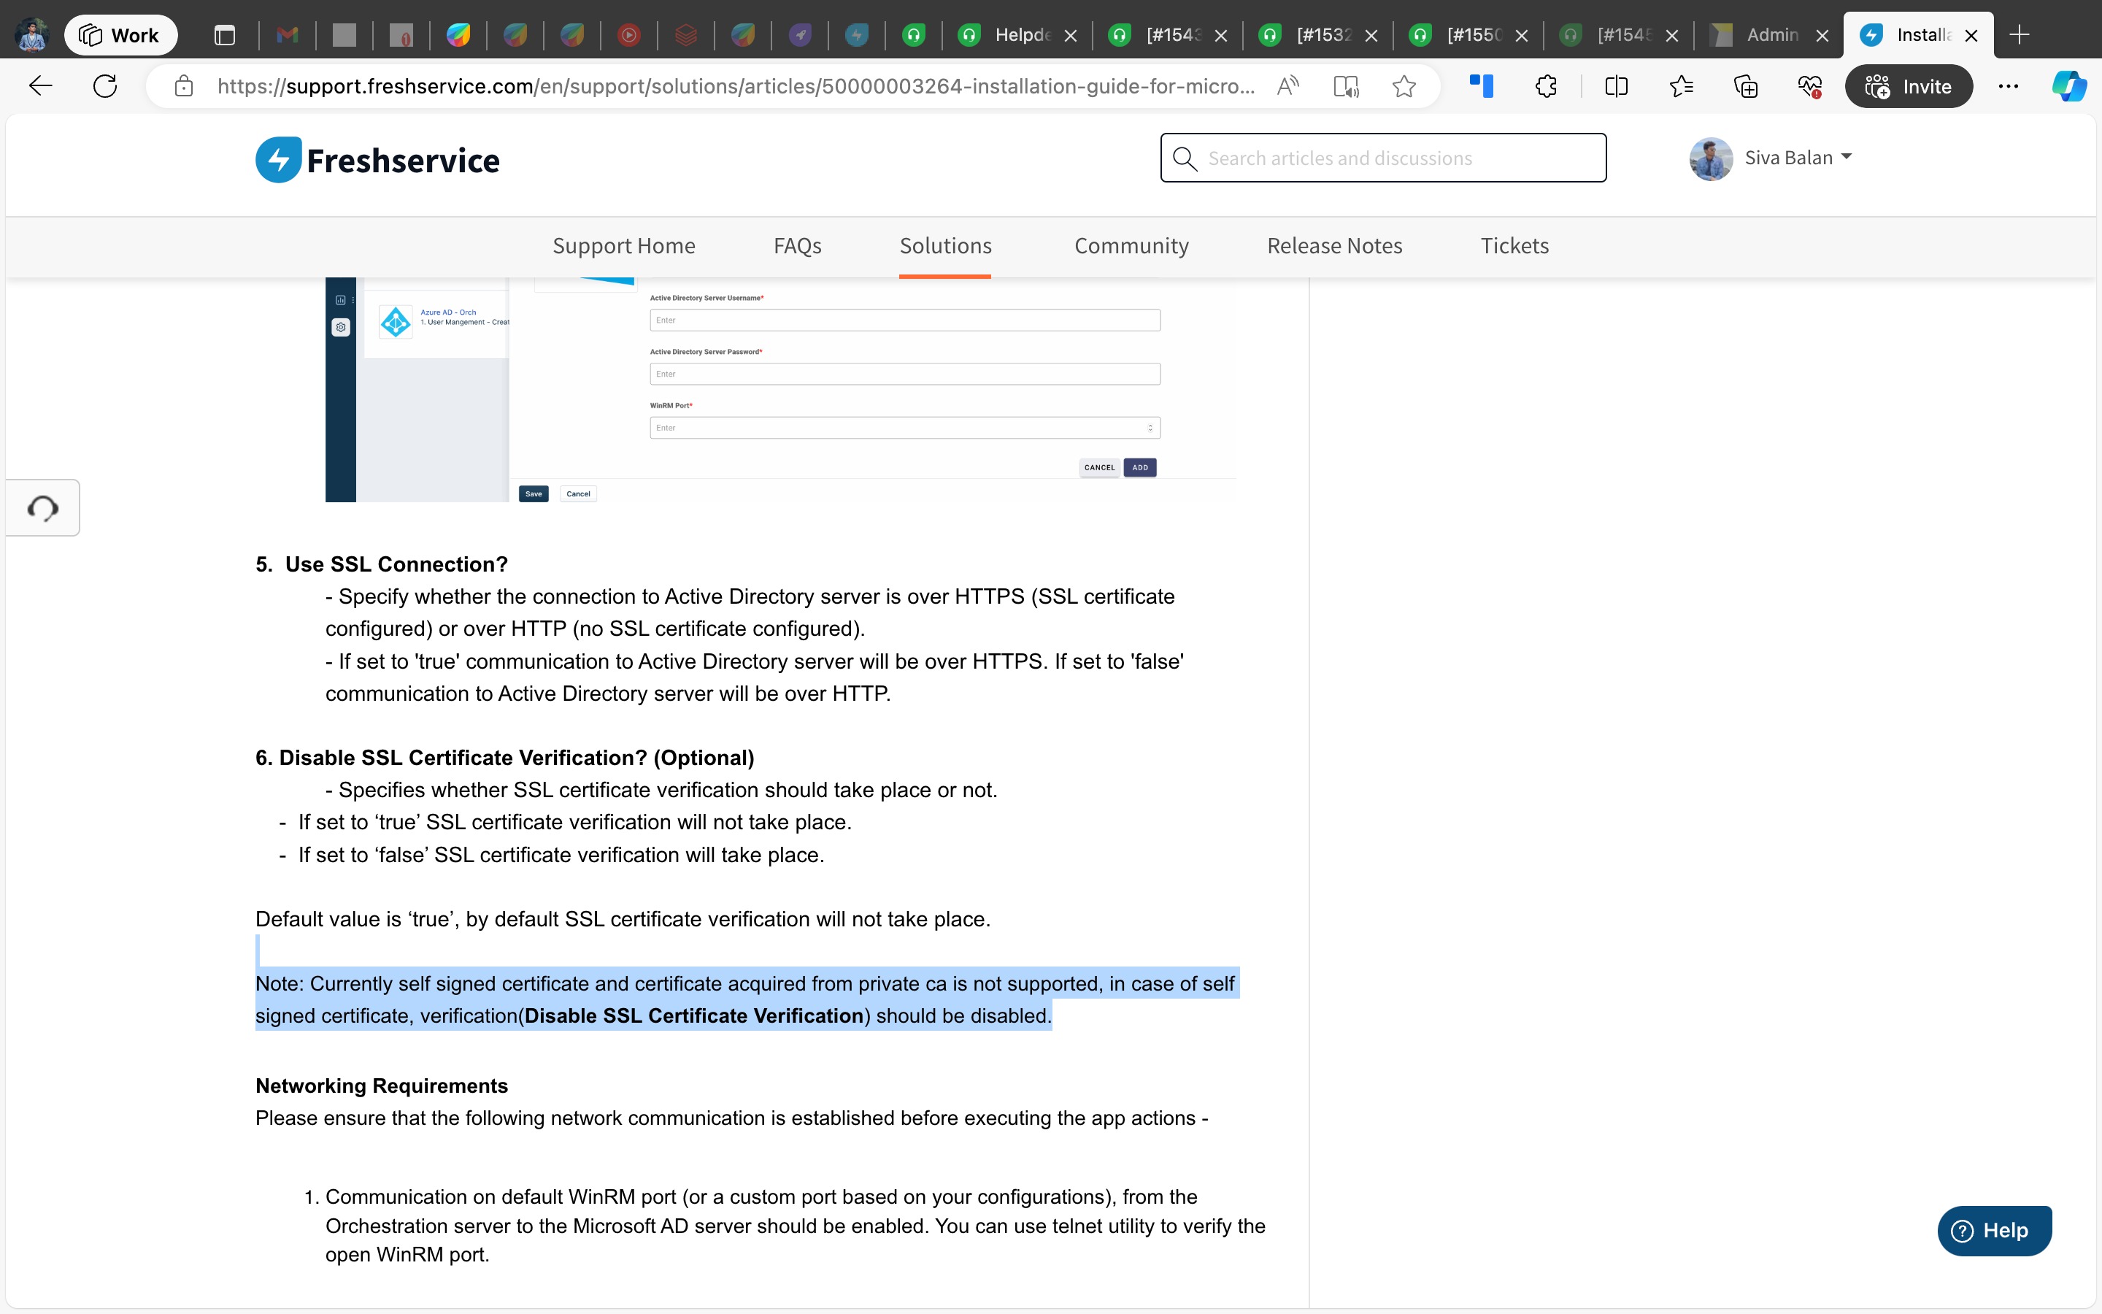Go to Support Home
Screen dimensions: 2102x1314
pyautogui.click(x=623, y=246)
